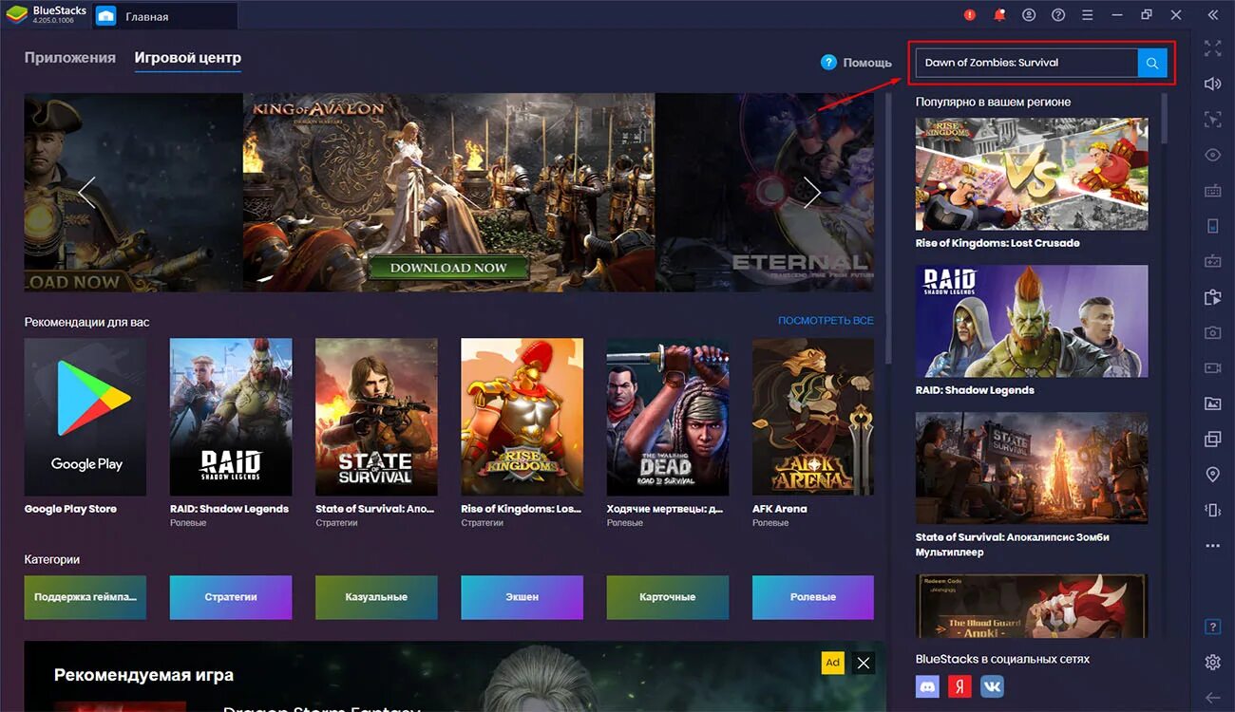The width and height of the screenshot is (1235, 712).
Task: Go to next banner with right arrow
Action: [x=812, y=193]
